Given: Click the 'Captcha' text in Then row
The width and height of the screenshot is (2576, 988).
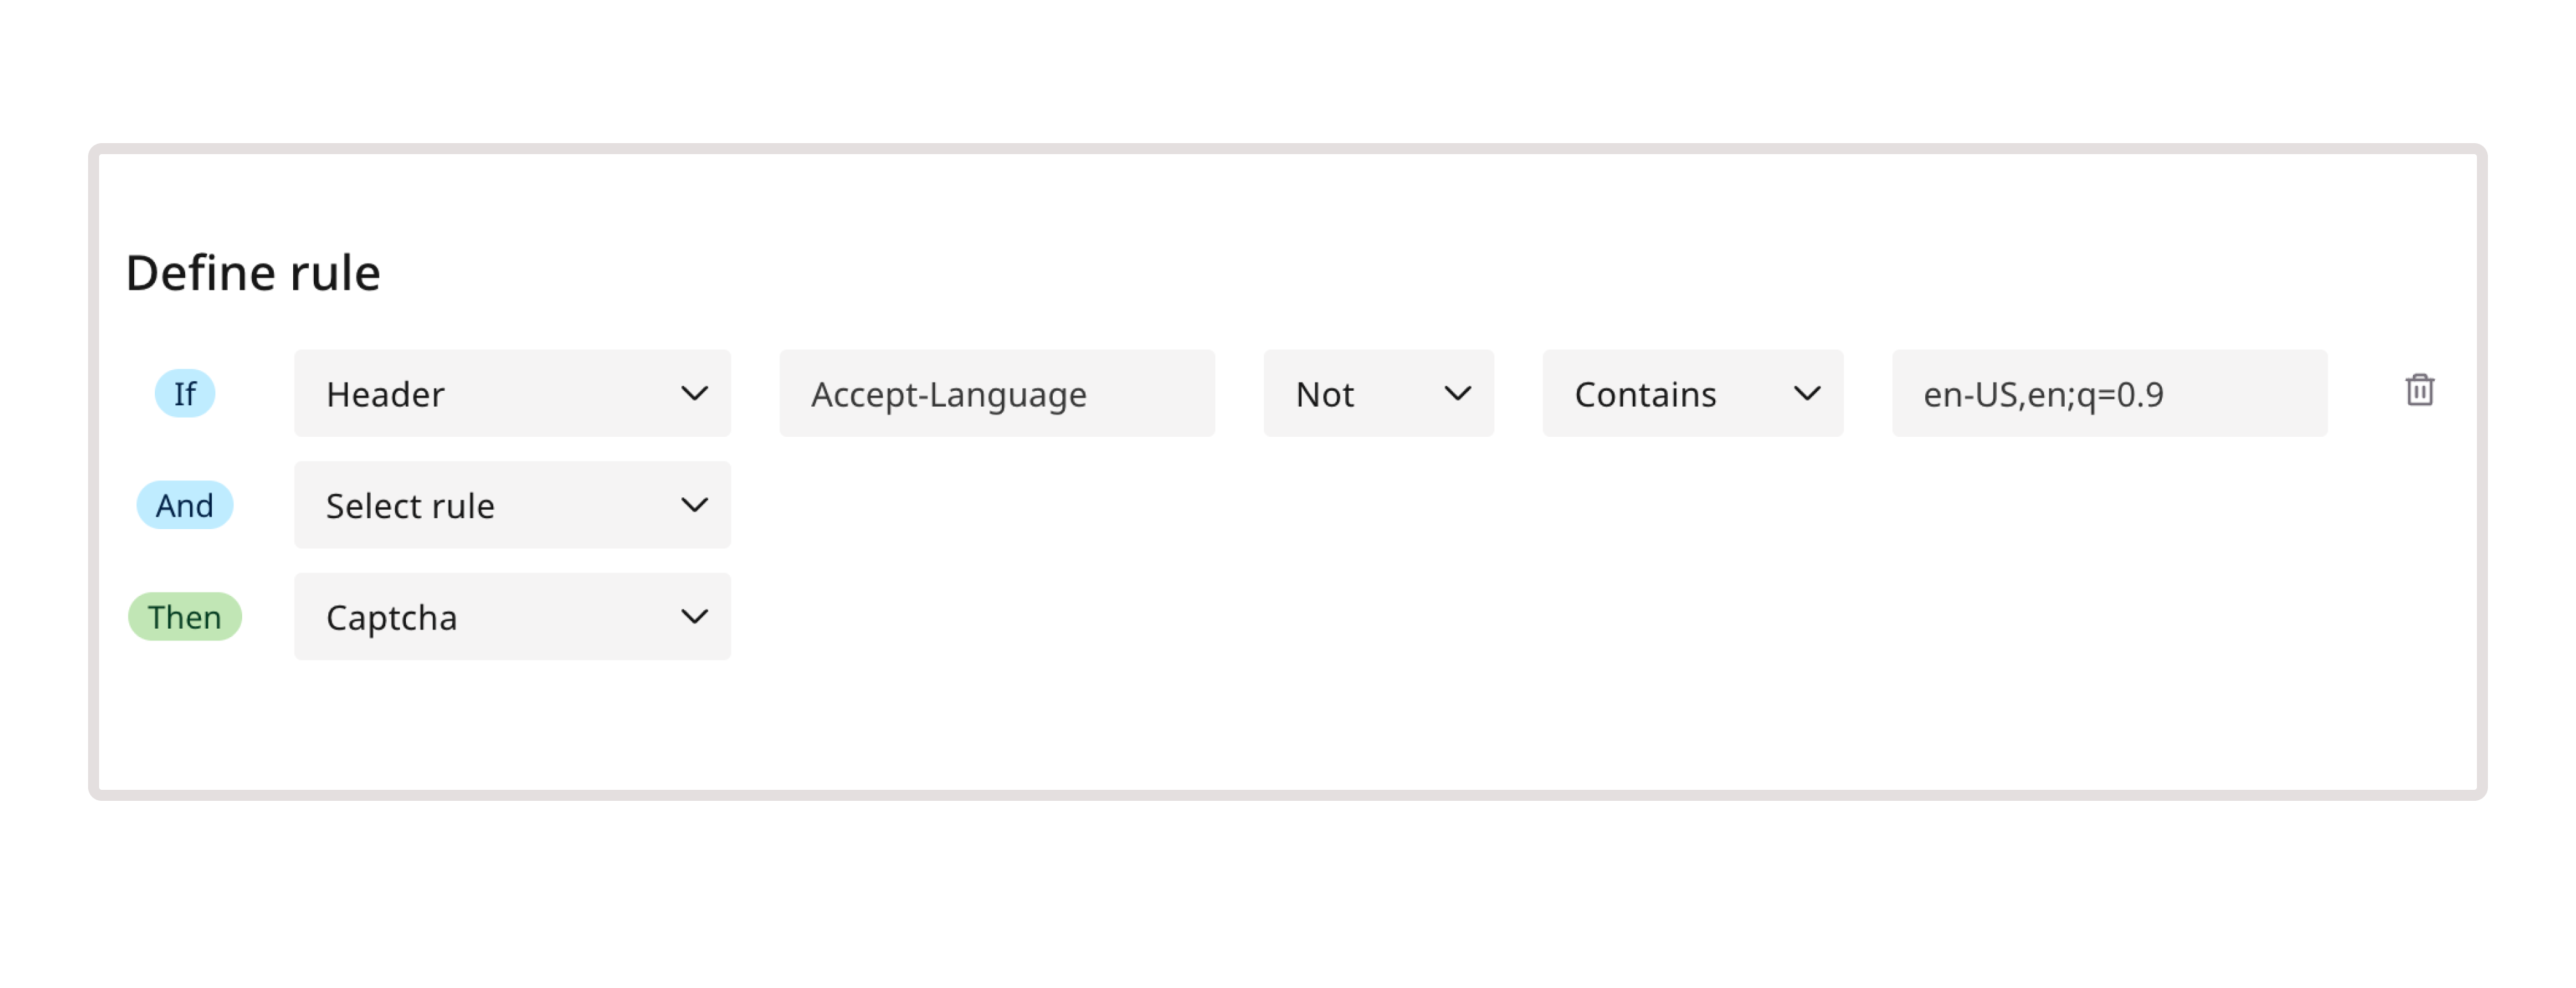Looking at the screenshot, I should (391, 618).
